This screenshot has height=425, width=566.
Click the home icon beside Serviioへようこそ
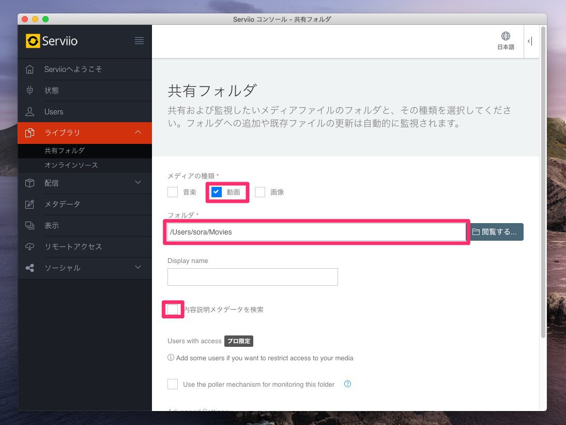(x=29, y=69)
